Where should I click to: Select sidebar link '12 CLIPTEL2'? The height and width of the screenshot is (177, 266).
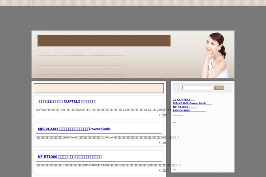coord(184,100)
